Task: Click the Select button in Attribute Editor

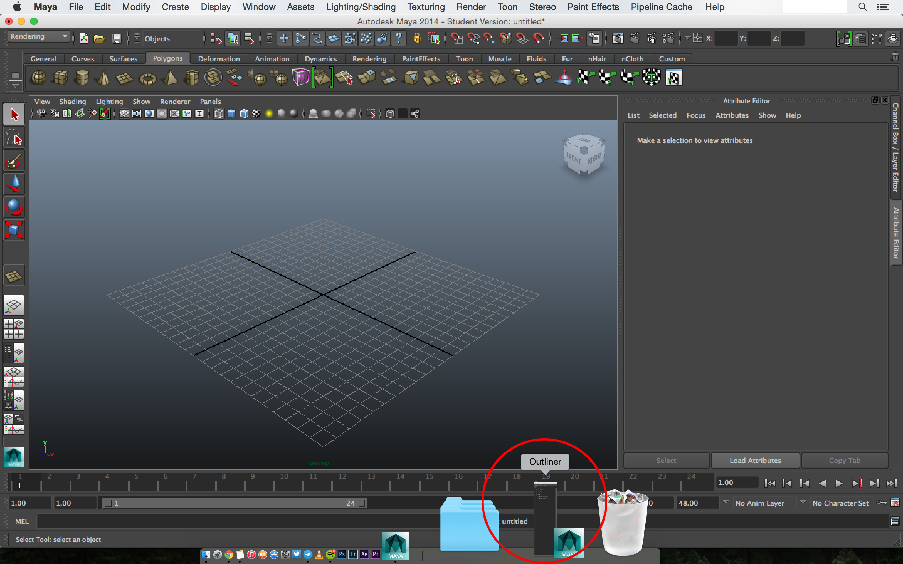Action: click(666, 461)
